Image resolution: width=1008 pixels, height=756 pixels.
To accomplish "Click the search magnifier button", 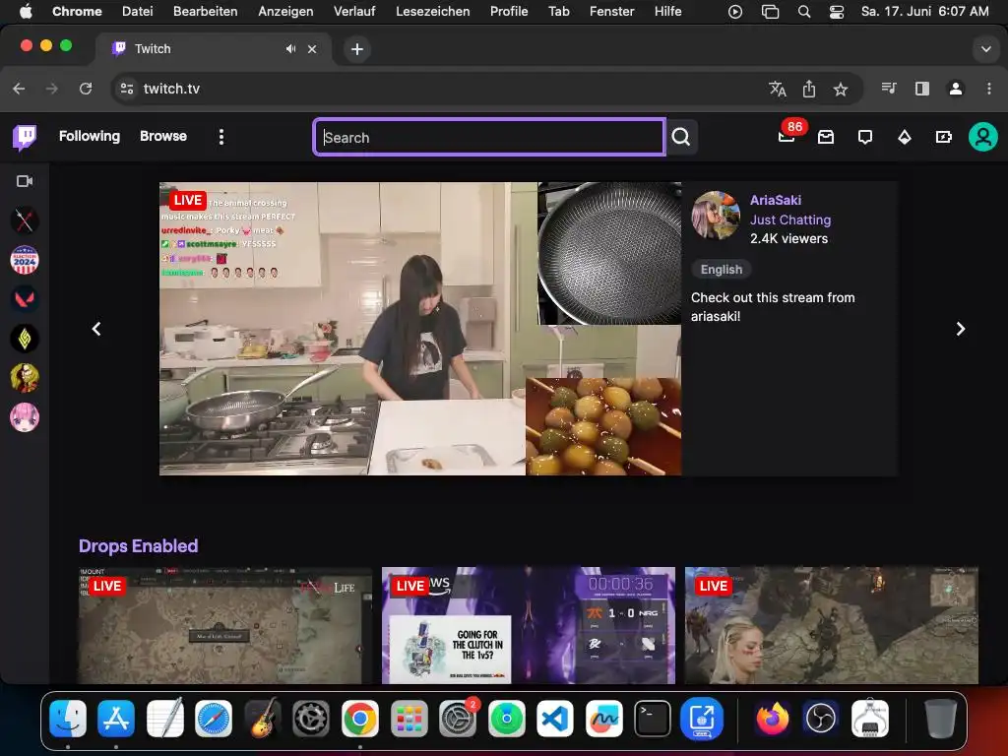I will [x=681, y=137].
